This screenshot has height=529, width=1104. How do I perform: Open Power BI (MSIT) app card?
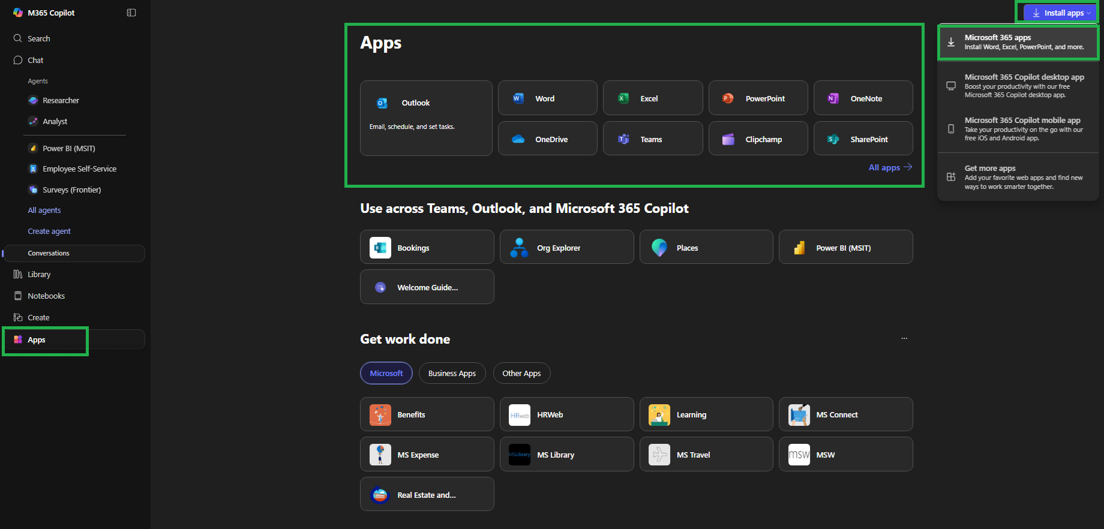846,247
